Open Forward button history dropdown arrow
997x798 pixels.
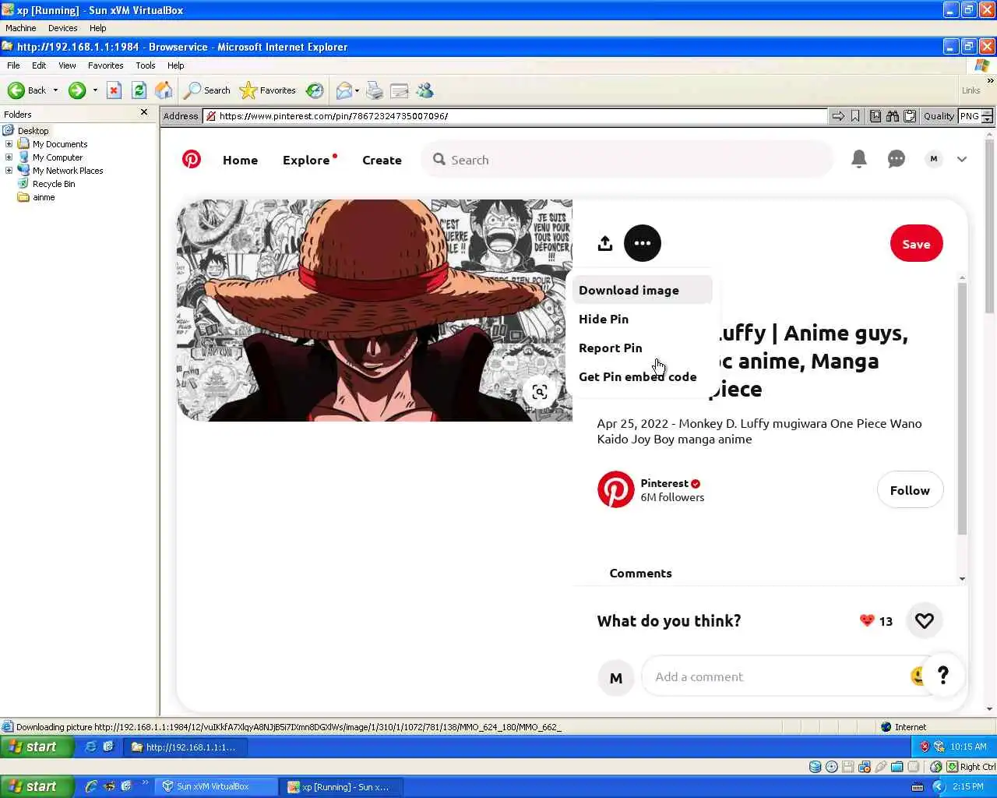[95, 90]
